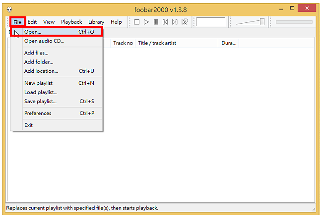The width and height of the screenshot is (323, 218).
Task: Select Open audio CD... entry
Action: (57, 41)
